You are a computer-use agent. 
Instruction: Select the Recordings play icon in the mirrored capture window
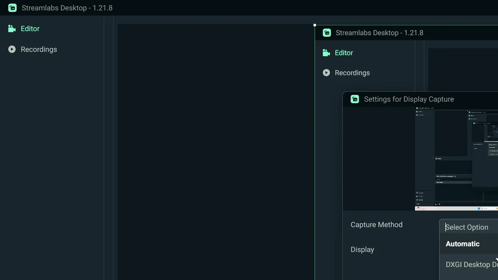[326, 73]
